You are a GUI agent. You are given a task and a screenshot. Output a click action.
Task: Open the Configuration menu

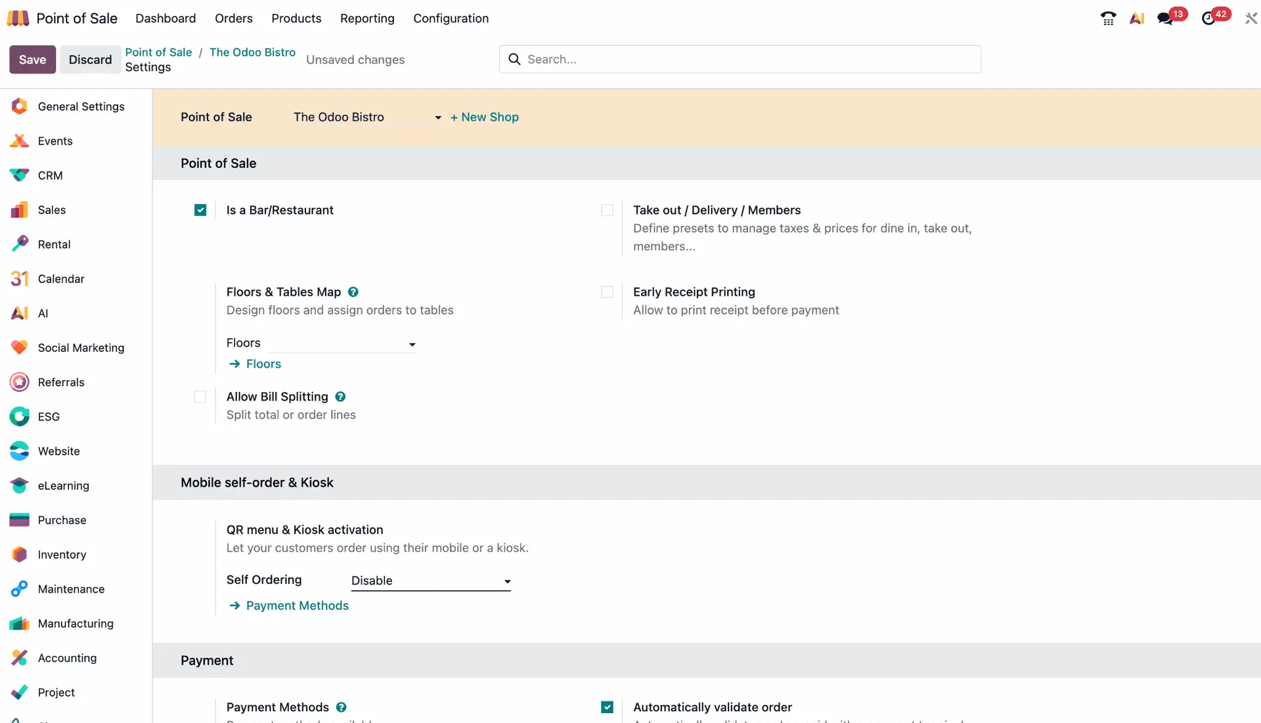pos(451,18)
